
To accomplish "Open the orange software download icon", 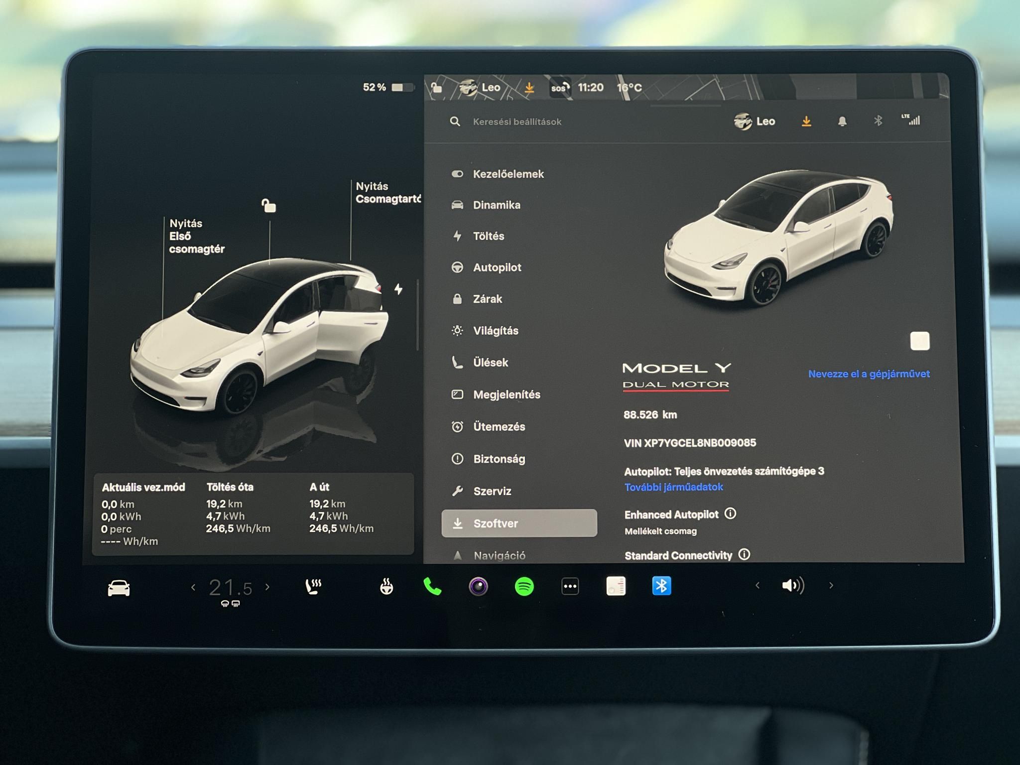I will pos(807,121).
